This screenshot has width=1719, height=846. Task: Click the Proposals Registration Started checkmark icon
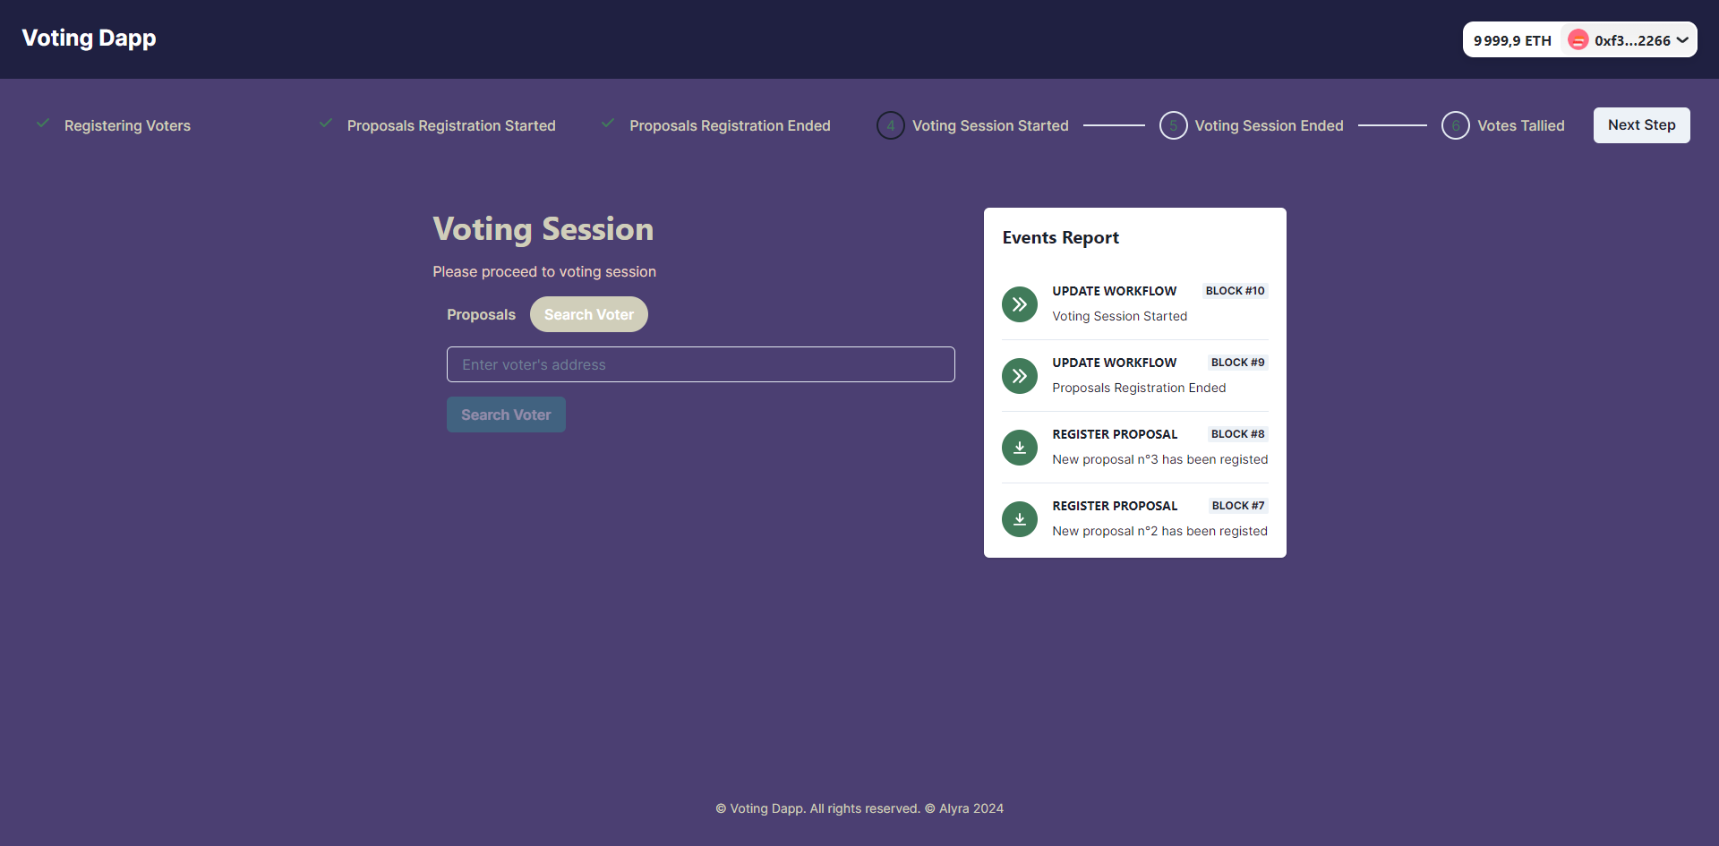(326, 124)
